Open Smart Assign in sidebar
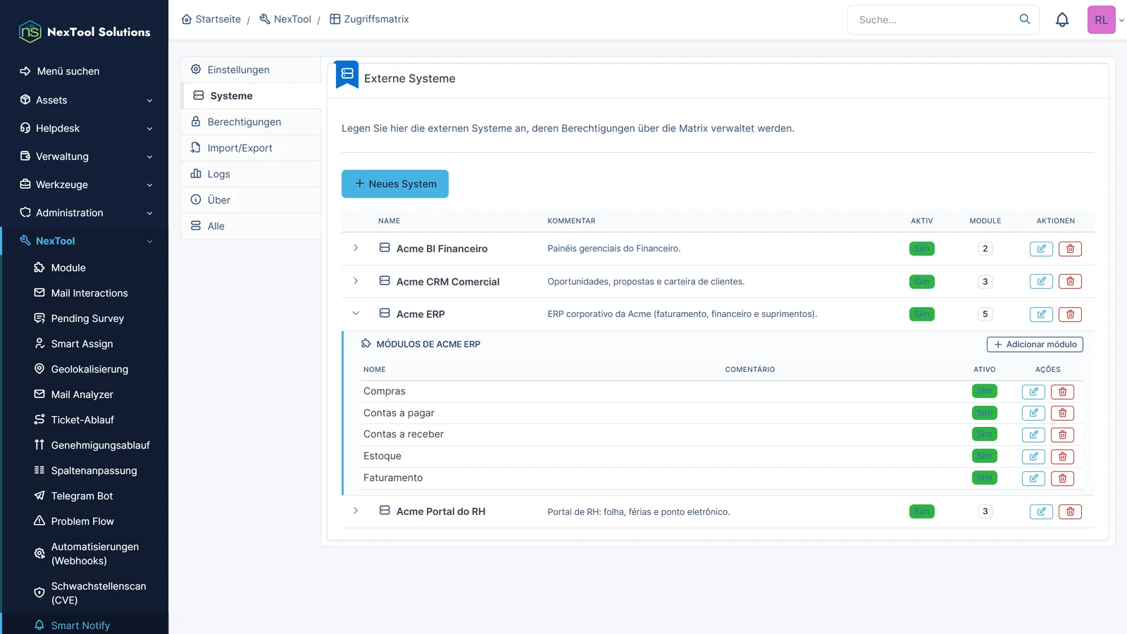The width and height of the screenshot is (1127, 634). (85, 344)
